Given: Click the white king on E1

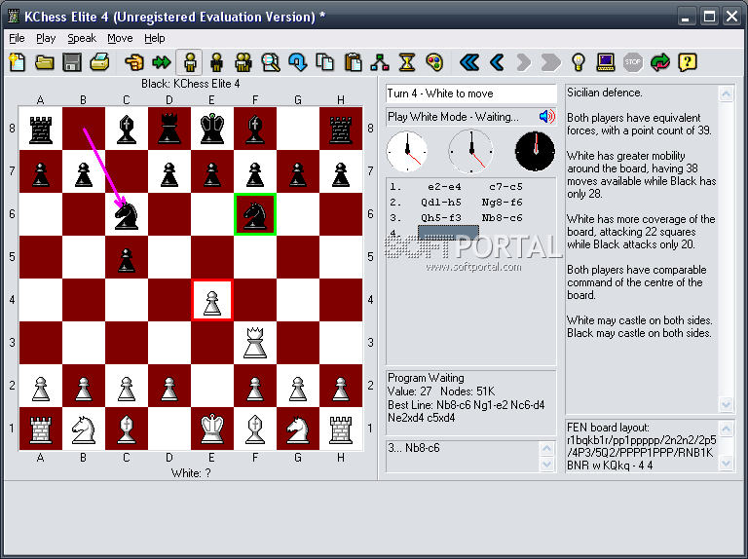Looking at the screenshot, I should coord(212,428).
